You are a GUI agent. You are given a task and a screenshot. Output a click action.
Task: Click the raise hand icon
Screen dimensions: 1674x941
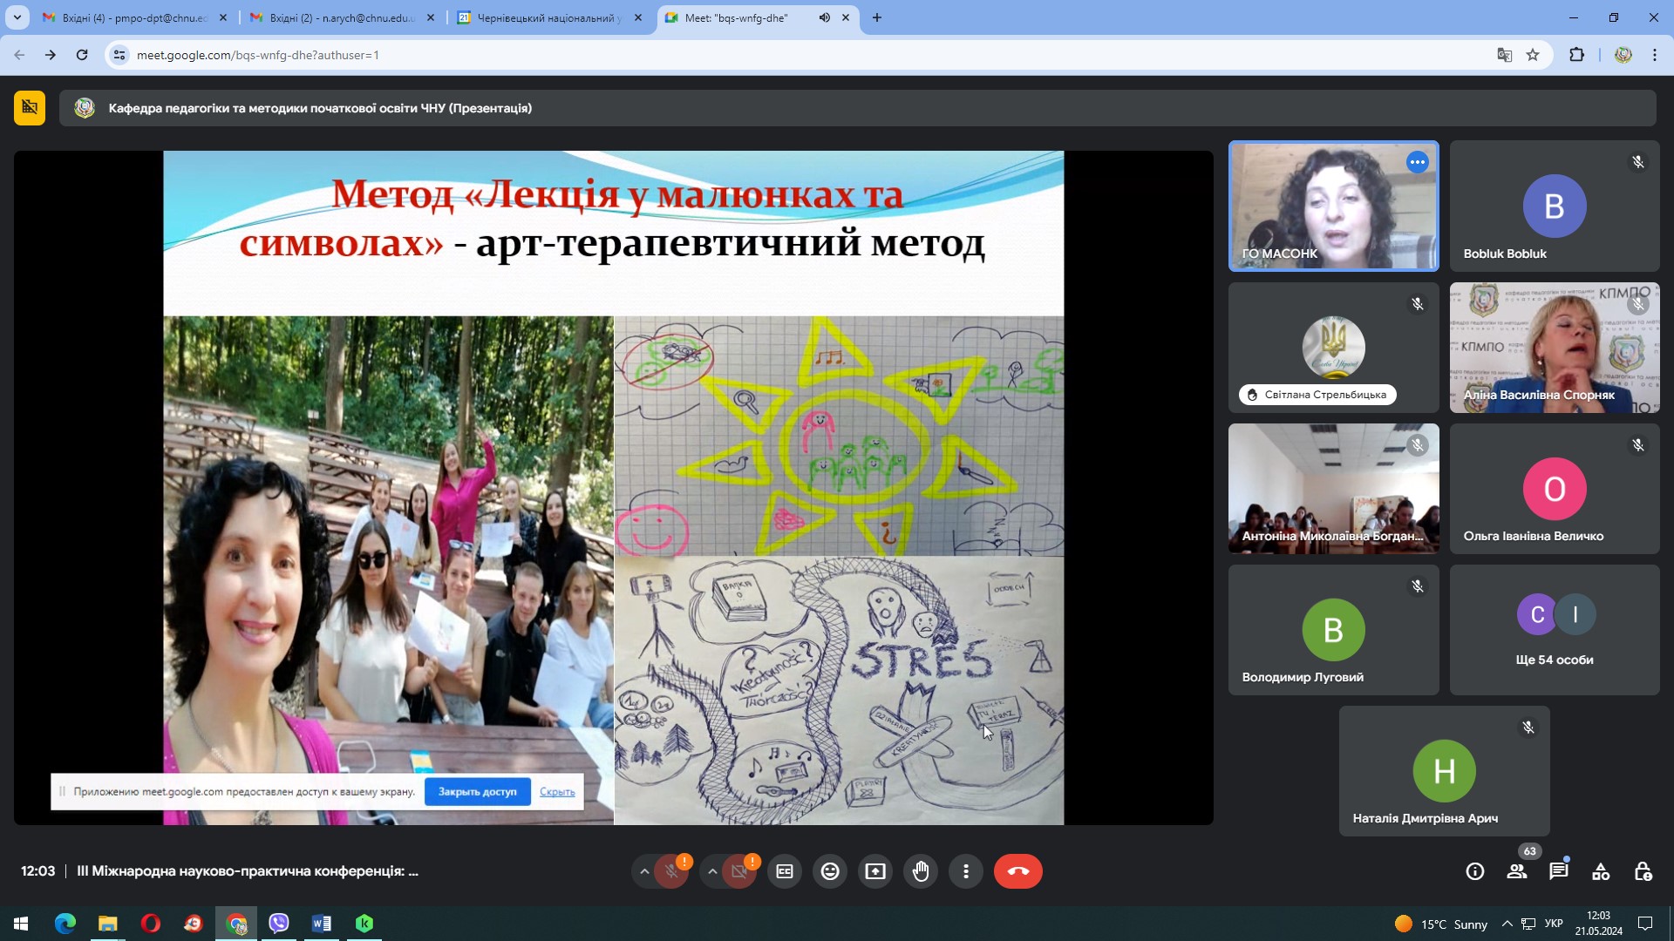pyautogui.click(x=921, y=871)
